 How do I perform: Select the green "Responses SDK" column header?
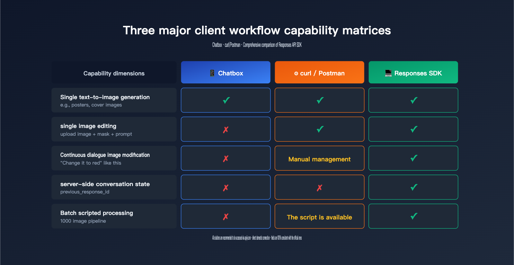413,73
